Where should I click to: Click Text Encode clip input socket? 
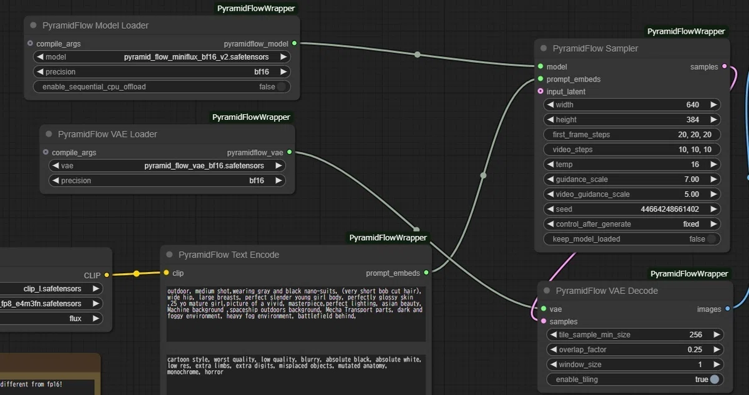point(166,273)
